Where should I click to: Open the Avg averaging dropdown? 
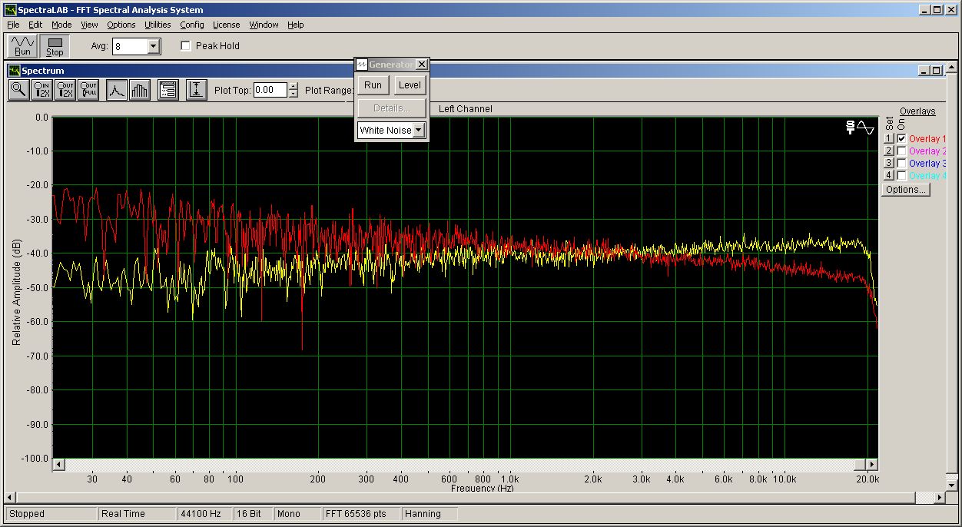(153, 47)
